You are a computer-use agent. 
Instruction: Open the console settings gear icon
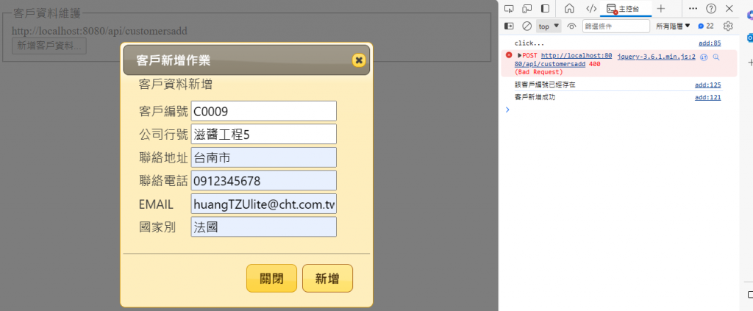pyautogui.click(x=728, y=26)
